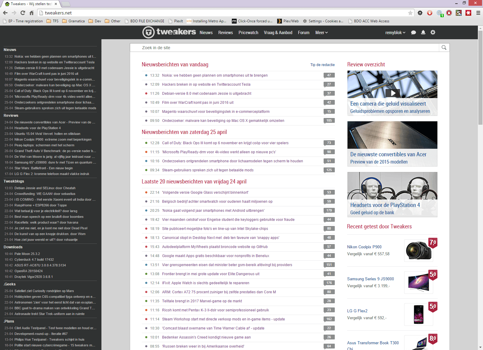483x350 pixels.
Task: Click the sidebar Downloads heading
Action: [13, 247]
